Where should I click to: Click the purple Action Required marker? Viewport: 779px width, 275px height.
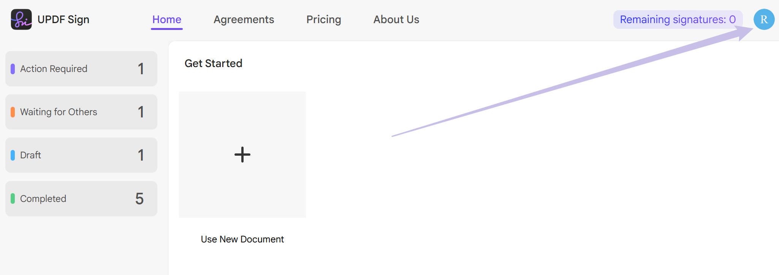[13, 69]
